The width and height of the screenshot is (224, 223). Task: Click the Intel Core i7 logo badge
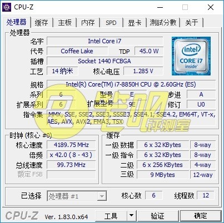coord(191,56)
